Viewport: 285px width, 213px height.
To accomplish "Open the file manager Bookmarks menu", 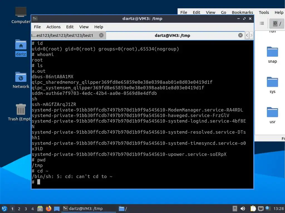I will pyautogui.click(x=242, y=12).
